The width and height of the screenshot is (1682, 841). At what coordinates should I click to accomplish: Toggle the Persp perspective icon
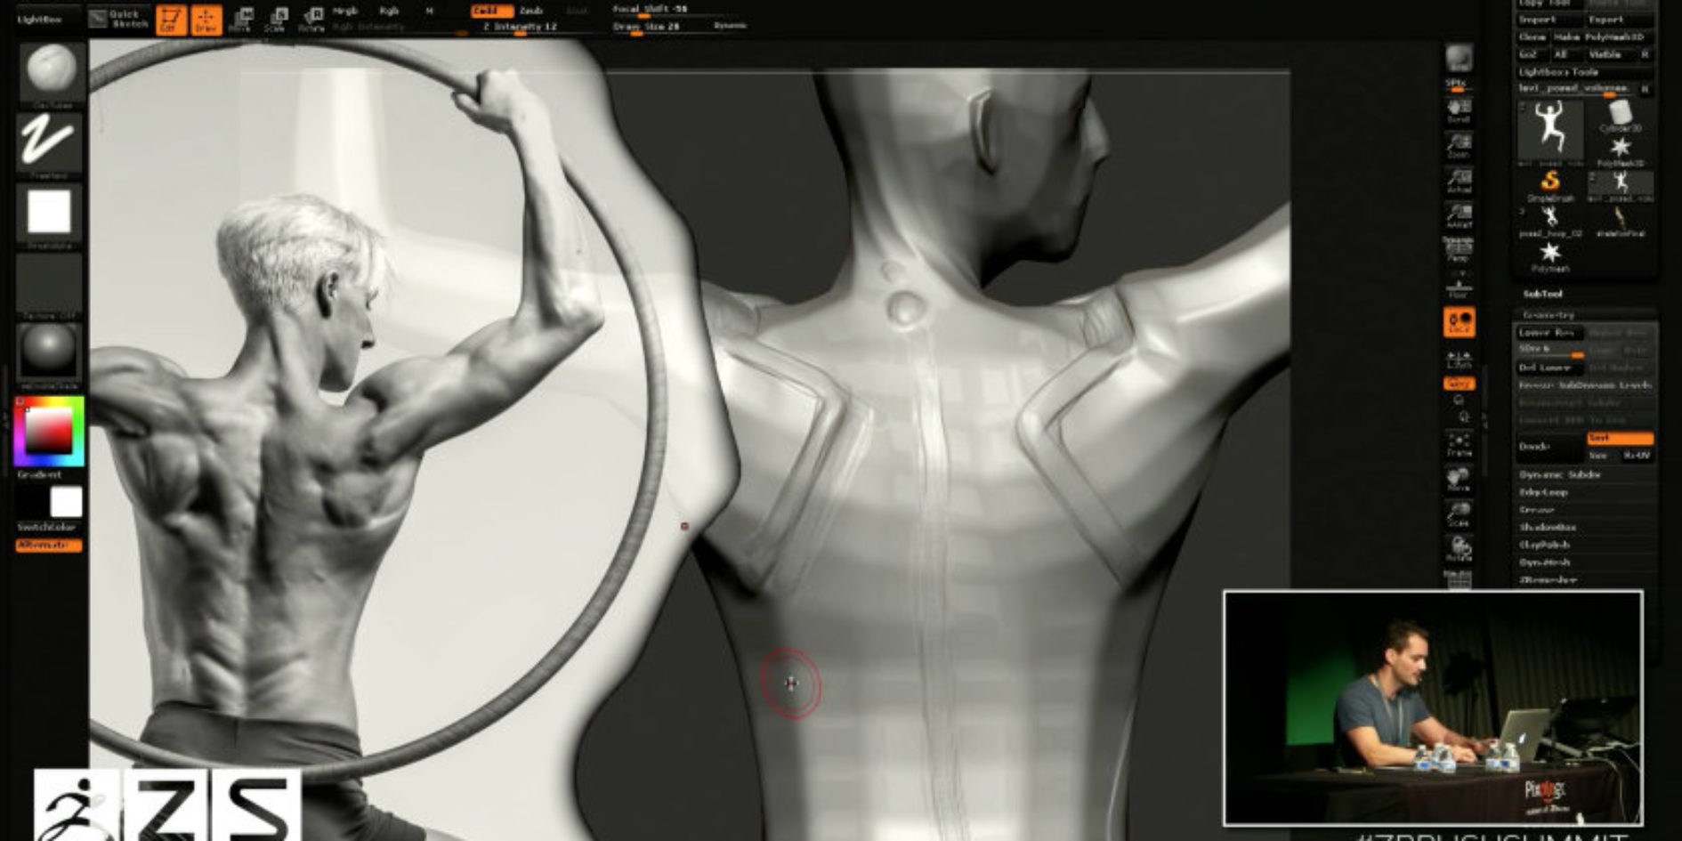tap(1459, 250)
